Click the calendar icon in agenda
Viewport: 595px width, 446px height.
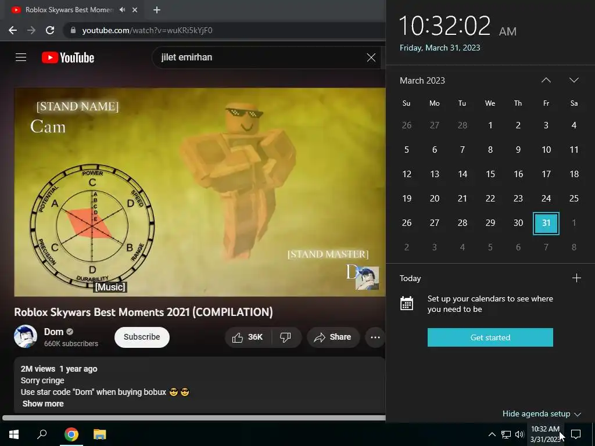[x=406, y=303]
